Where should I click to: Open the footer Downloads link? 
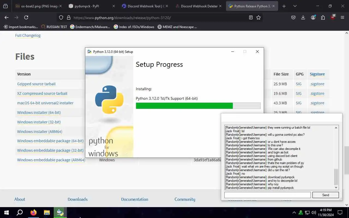point(78,199)
